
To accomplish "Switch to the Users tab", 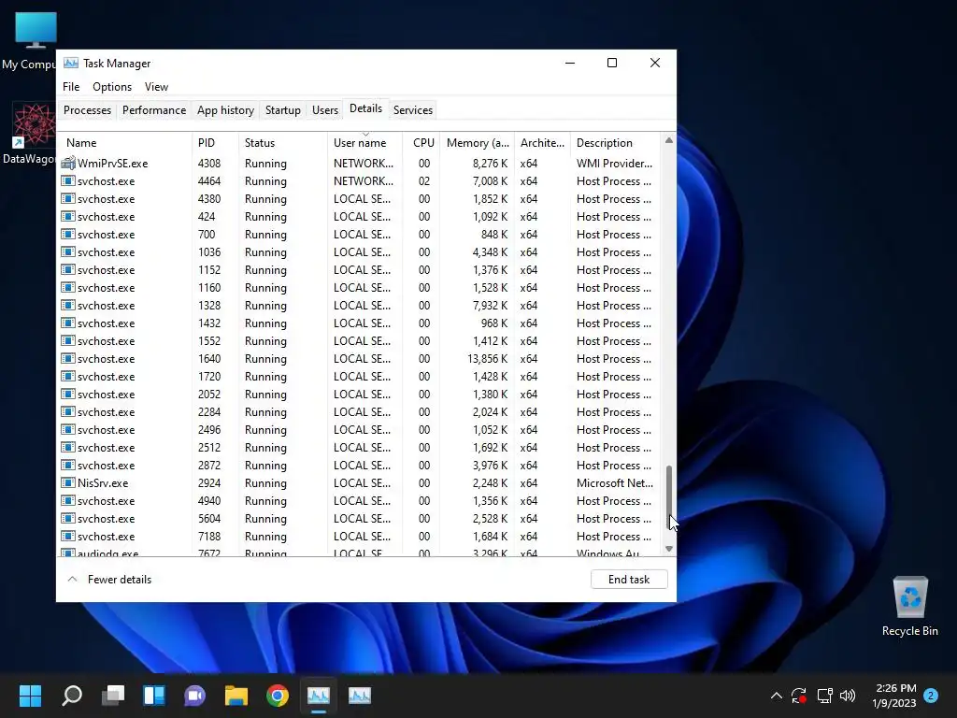I will (324, 110).
